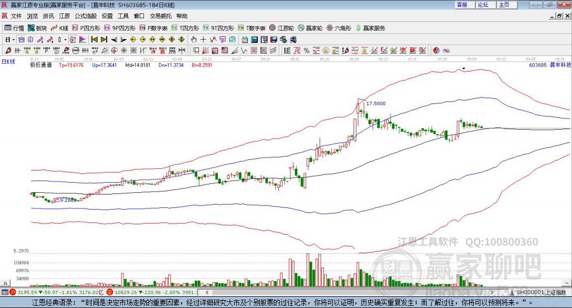
Task: Open the 赢家轮 wheel tool
Action: pyautogui.click(x=310, y=28)
